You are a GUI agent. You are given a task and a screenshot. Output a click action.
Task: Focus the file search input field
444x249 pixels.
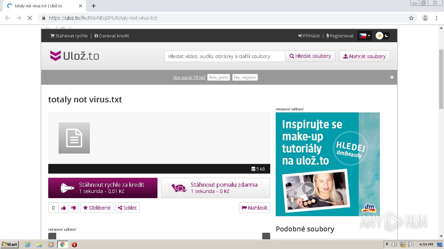coord(225,56)
